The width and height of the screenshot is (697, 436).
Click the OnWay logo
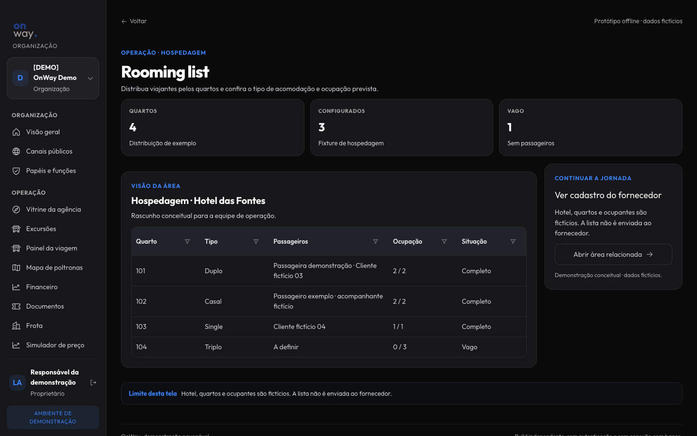tap(25, 31)
